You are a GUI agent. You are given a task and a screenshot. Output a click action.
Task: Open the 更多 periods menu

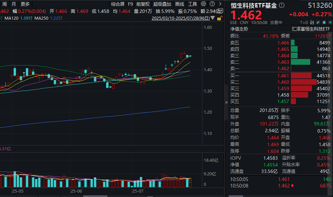click(25, 4)
